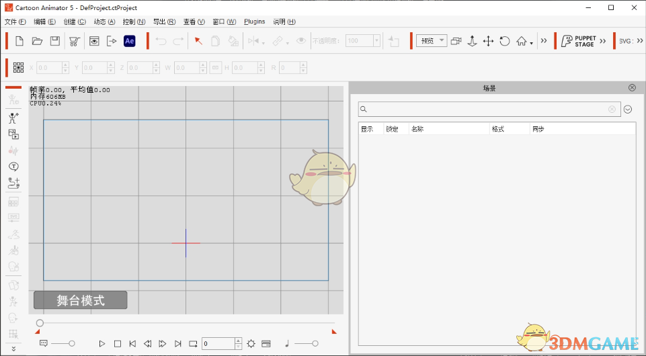Expand Puppet Stage toolbar chevrons

click(x=603, y=41)
